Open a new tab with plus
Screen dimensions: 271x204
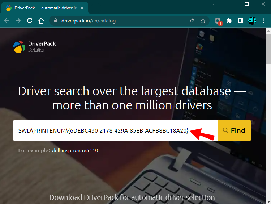tap(96, 8)
